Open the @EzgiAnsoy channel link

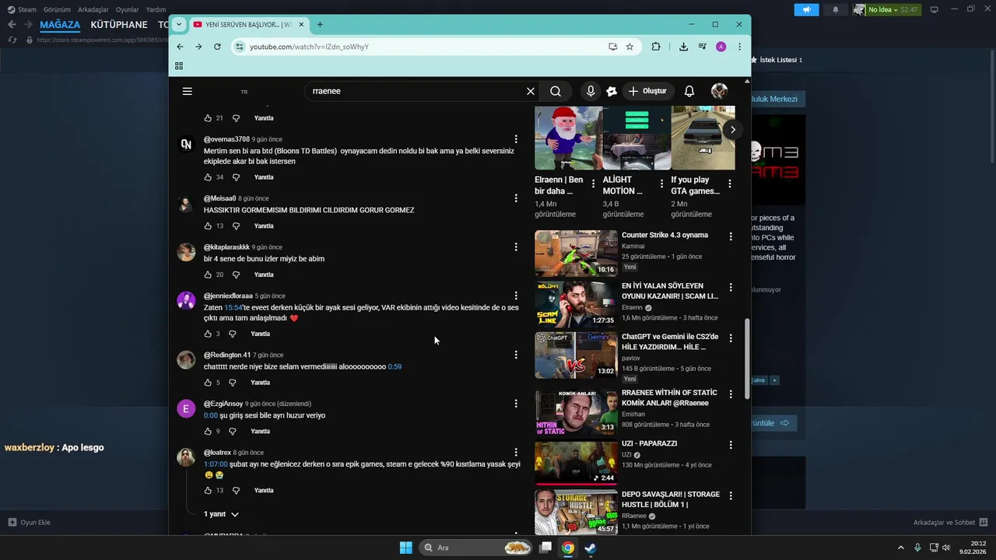click(223, 404)
